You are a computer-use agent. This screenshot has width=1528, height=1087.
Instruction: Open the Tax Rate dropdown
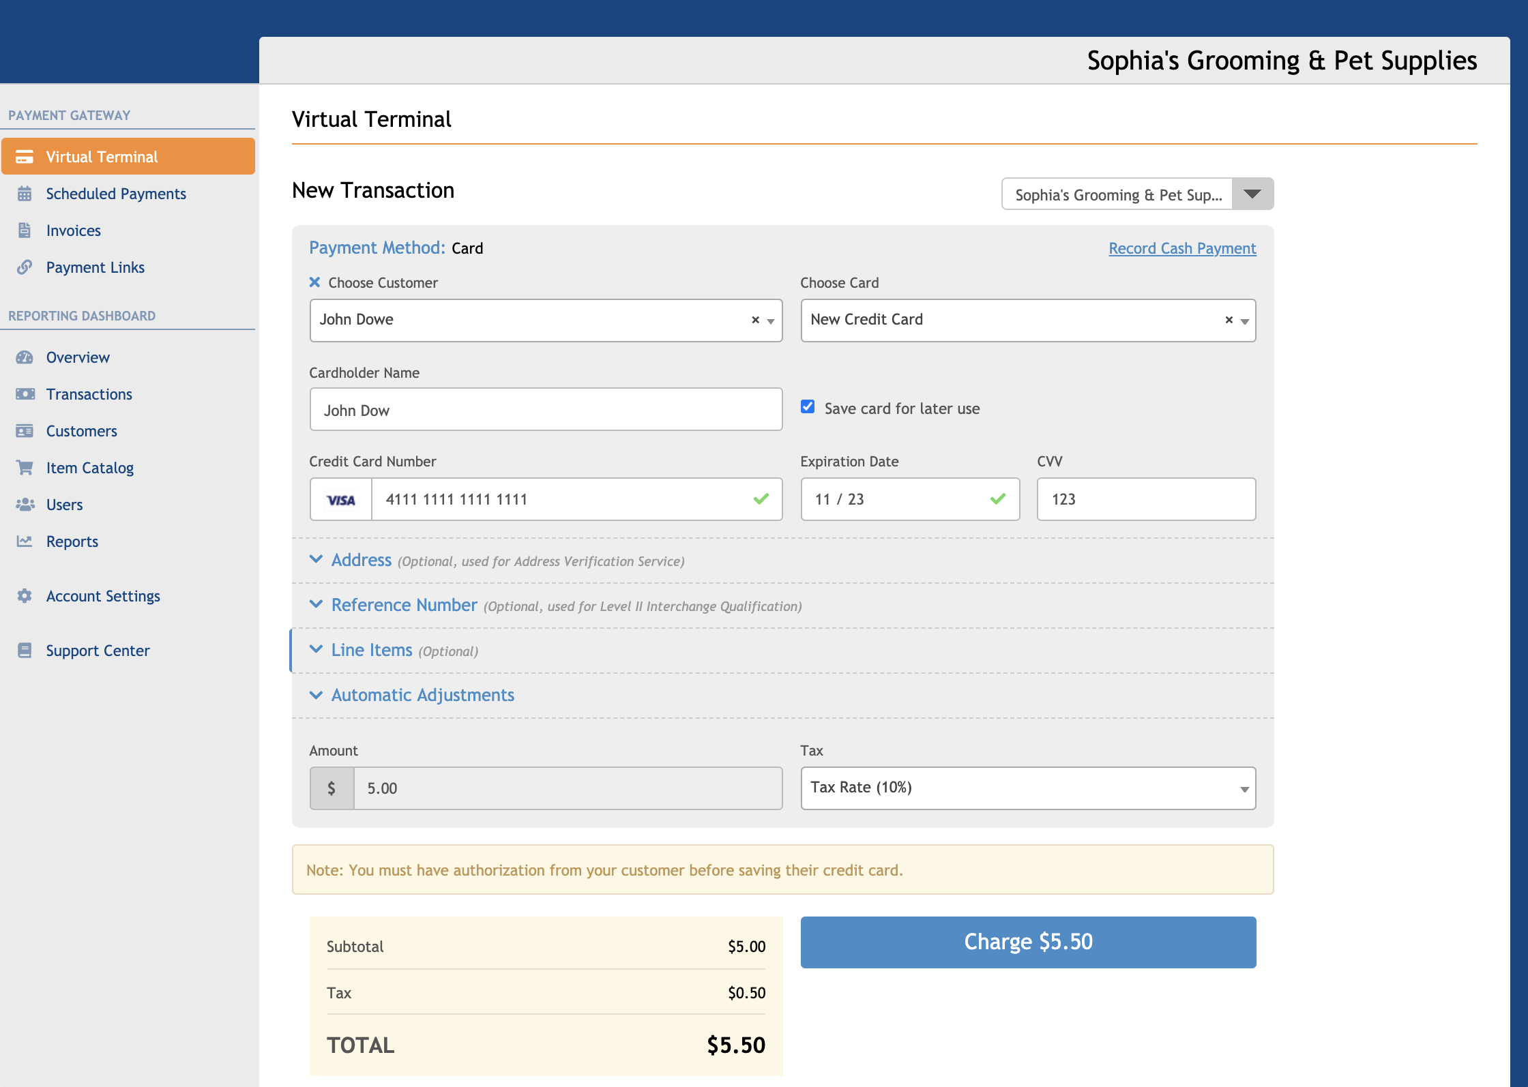coord(1027,788)
